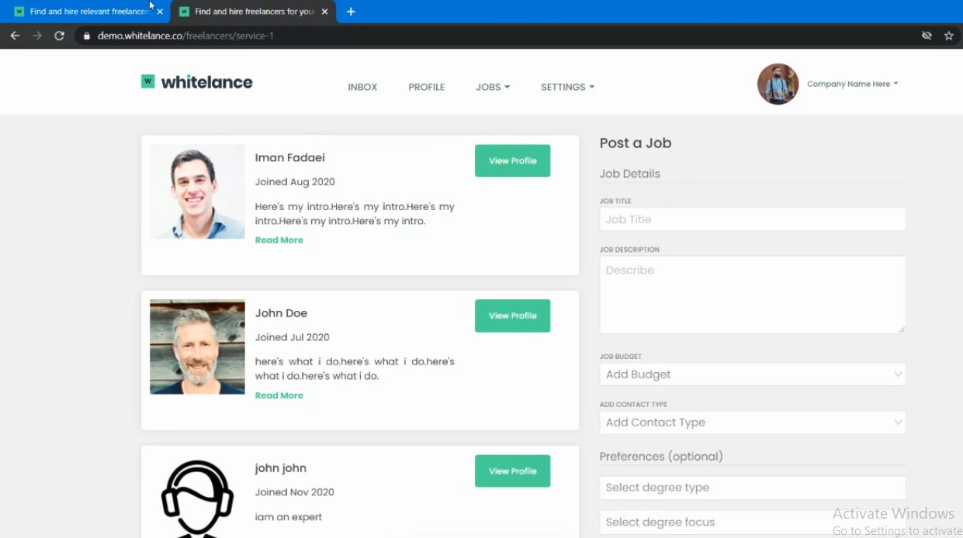The width and height of the screenshot is (963, 538).
Task: Click the company avatar photo
Action: pos(778,84)
